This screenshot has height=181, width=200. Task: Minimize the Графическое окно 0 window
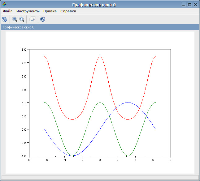coord(184,5)
